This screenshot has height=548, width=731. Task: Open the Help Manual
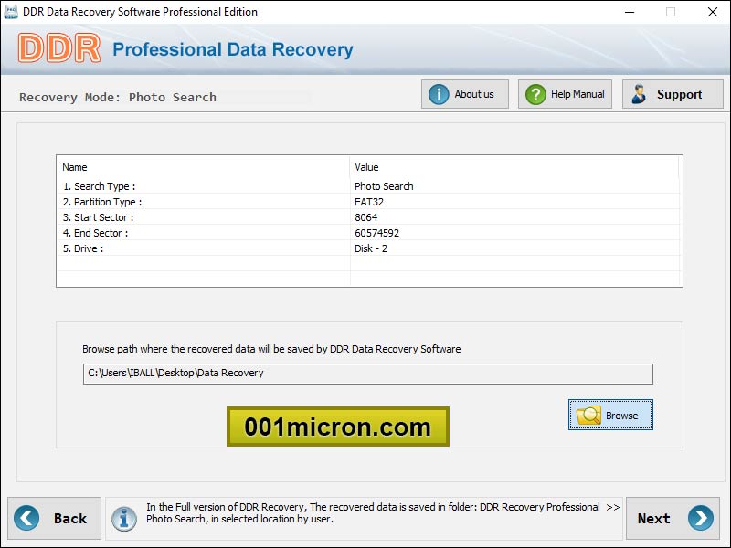tap(564, 93)
